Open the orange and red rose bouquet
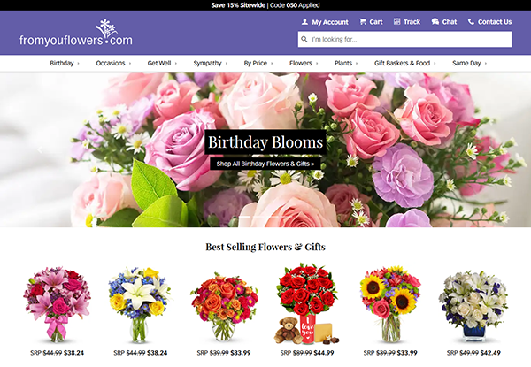This screenshot has width=531, height=367. tap(224, 306)
